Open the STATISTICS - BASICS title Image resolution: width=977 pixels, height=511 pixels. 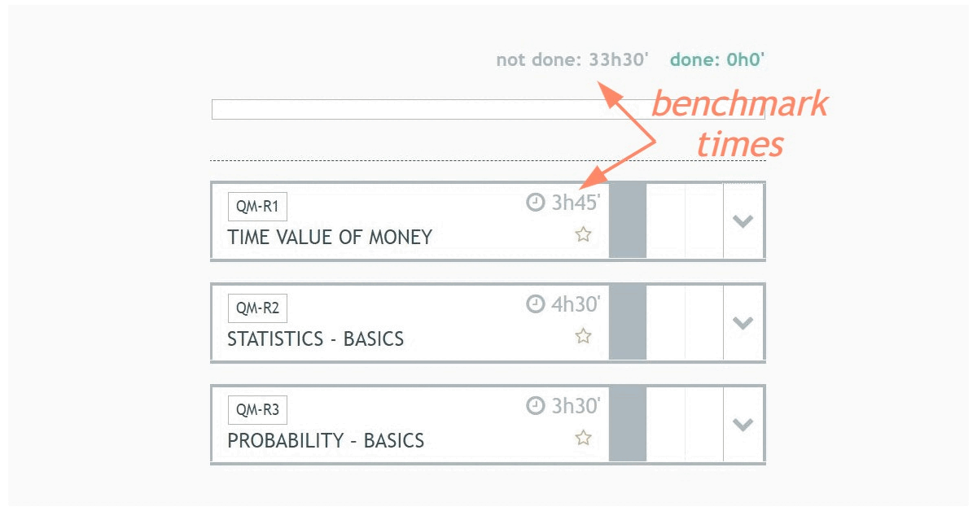pos(316,339)
